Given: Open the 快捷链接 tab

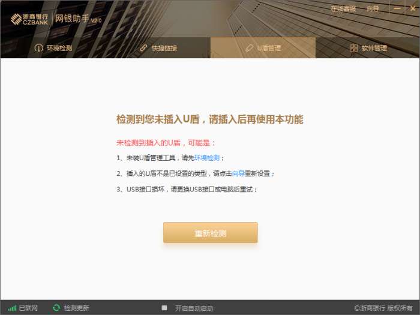Looking at the screenshot, I should [158, 47].
